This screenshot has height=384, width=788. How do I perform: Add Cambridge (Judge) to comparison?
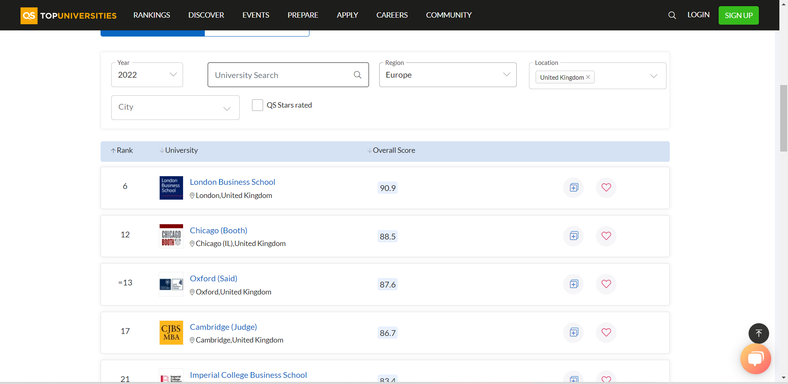click(x=574, y=332)
